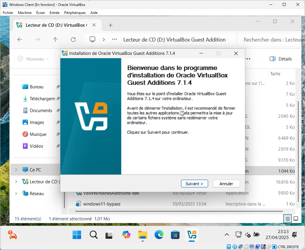Expand the Réseau tree node

(16, 194)
